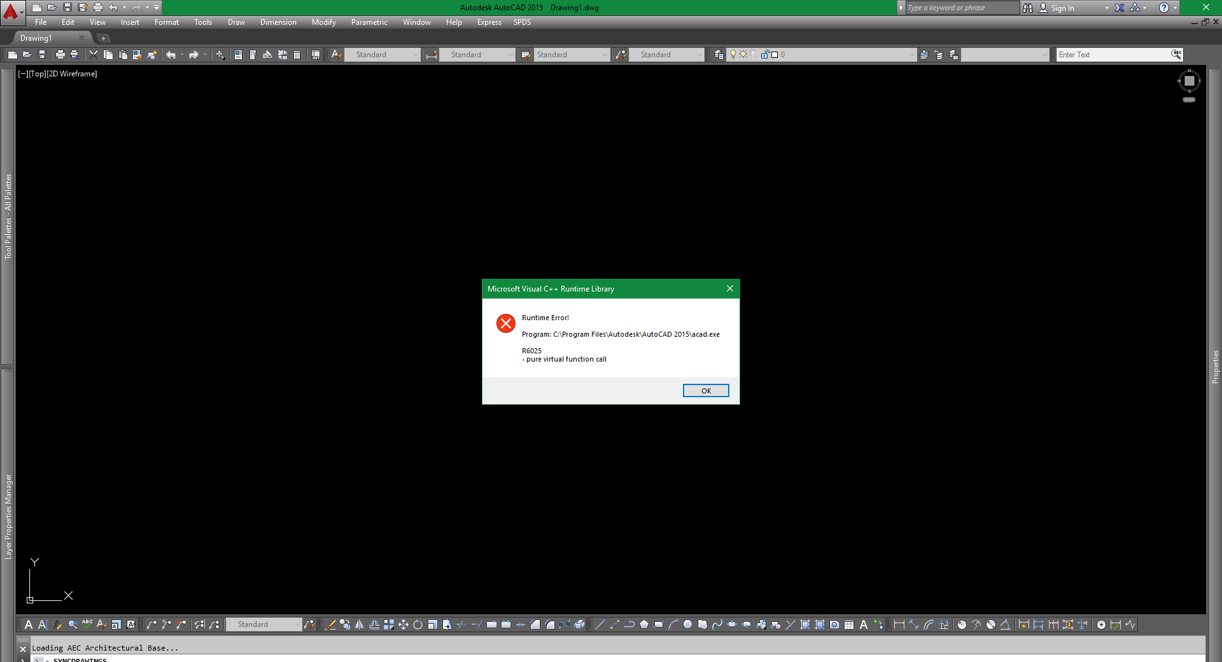Open the Express menu
Viewport: 1222px width, 662px height.
tap(489, 22)
